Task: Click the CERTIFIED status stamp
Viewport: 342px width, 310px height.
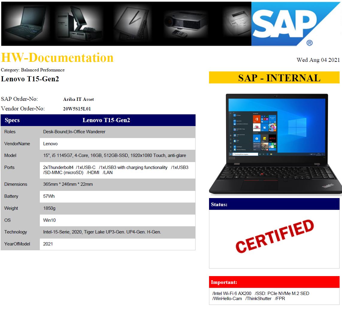Action: (x=275, y=236)
